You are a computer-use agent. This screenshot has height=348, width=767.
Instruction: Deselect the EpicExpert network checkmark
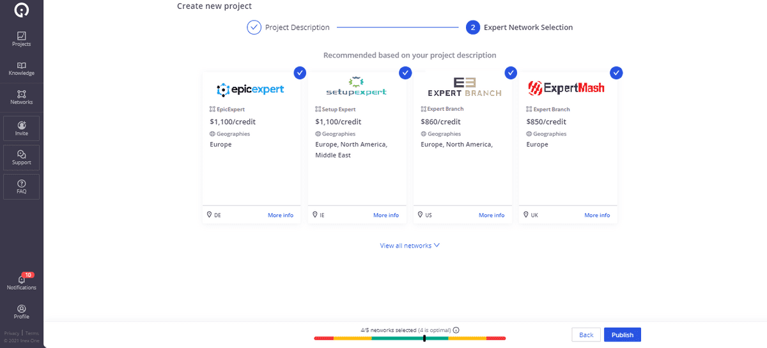300,73
